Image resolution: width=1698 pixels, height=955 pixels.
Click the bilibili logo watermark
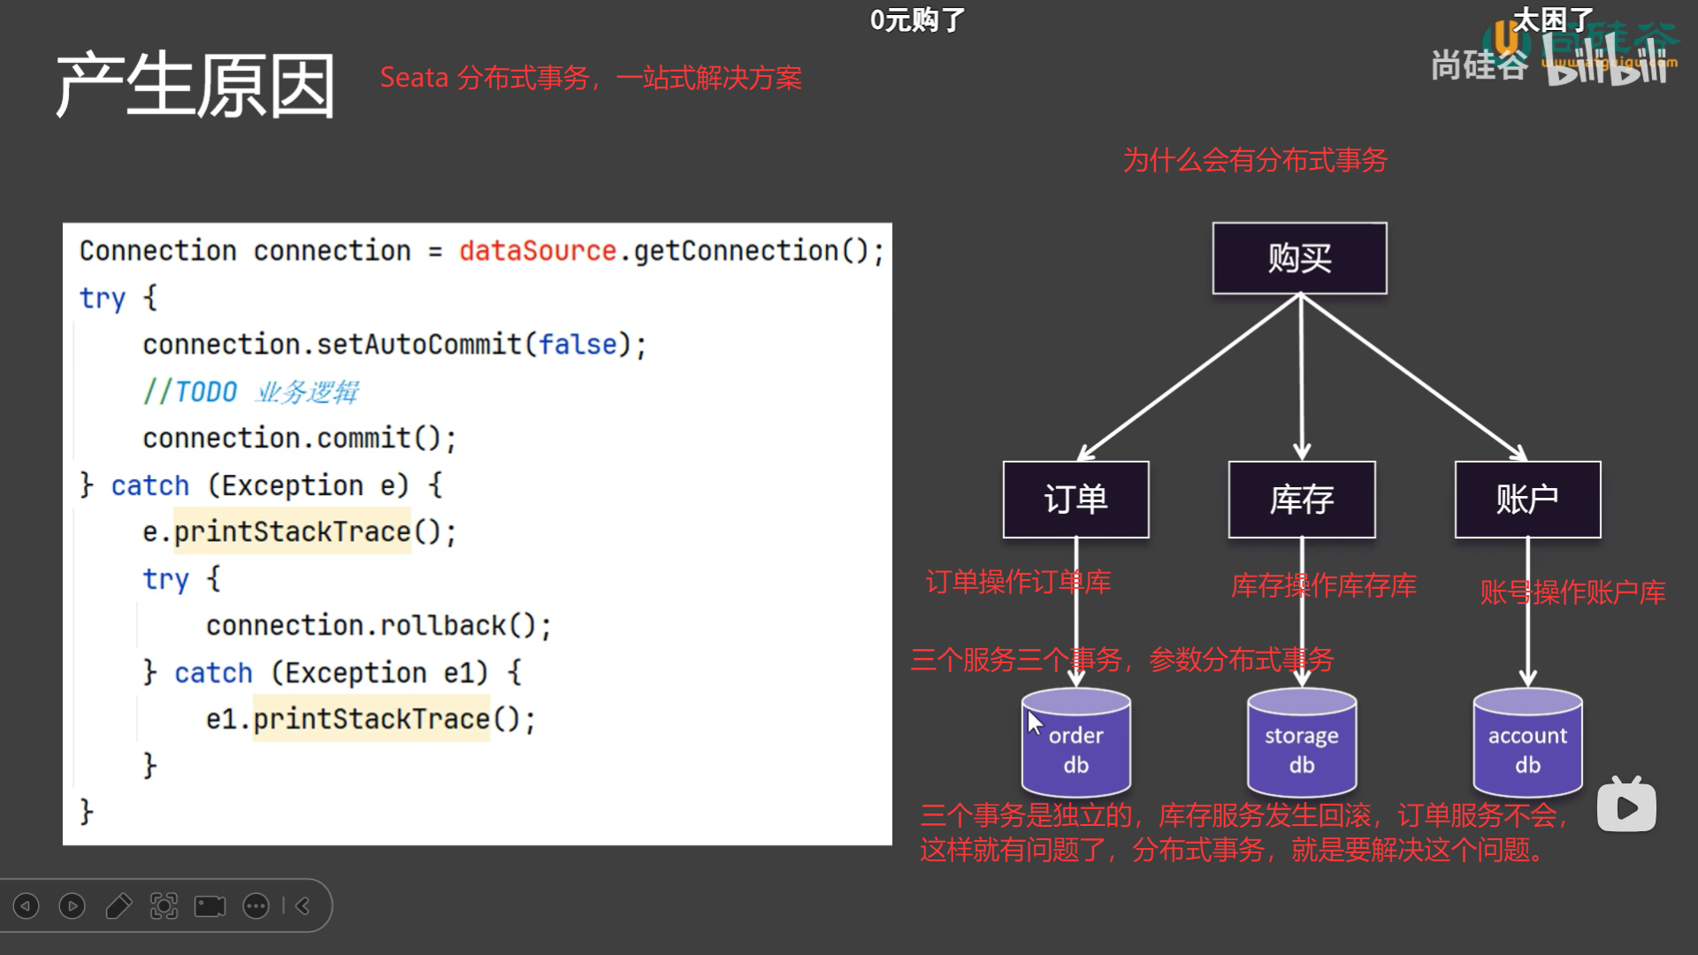point(1605,64)
